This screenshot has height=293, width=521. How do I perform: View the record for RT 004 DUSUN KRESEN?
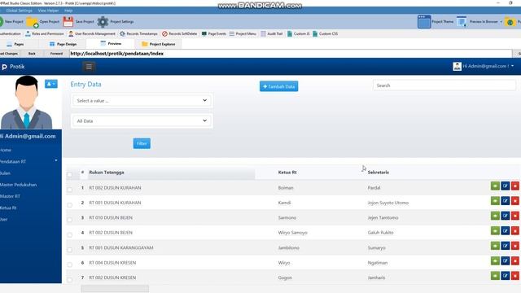pyautogui.click(x=495, y=260)
